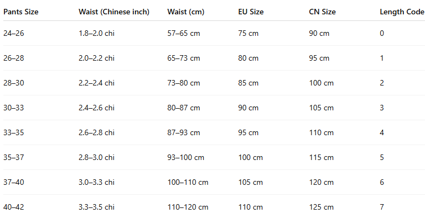Click the 115 cm CN size cell
This screenshot has width=425, height=224.
pos(321,157)
